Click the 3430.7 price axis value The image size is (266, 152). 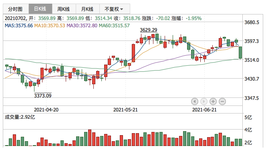coord(252,79)
